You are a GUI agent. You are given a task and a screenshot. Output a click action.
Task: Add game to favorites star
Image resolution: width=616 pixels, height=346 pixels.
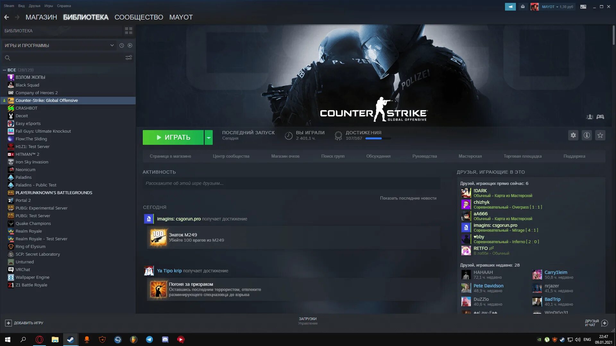tap(600, 135)
